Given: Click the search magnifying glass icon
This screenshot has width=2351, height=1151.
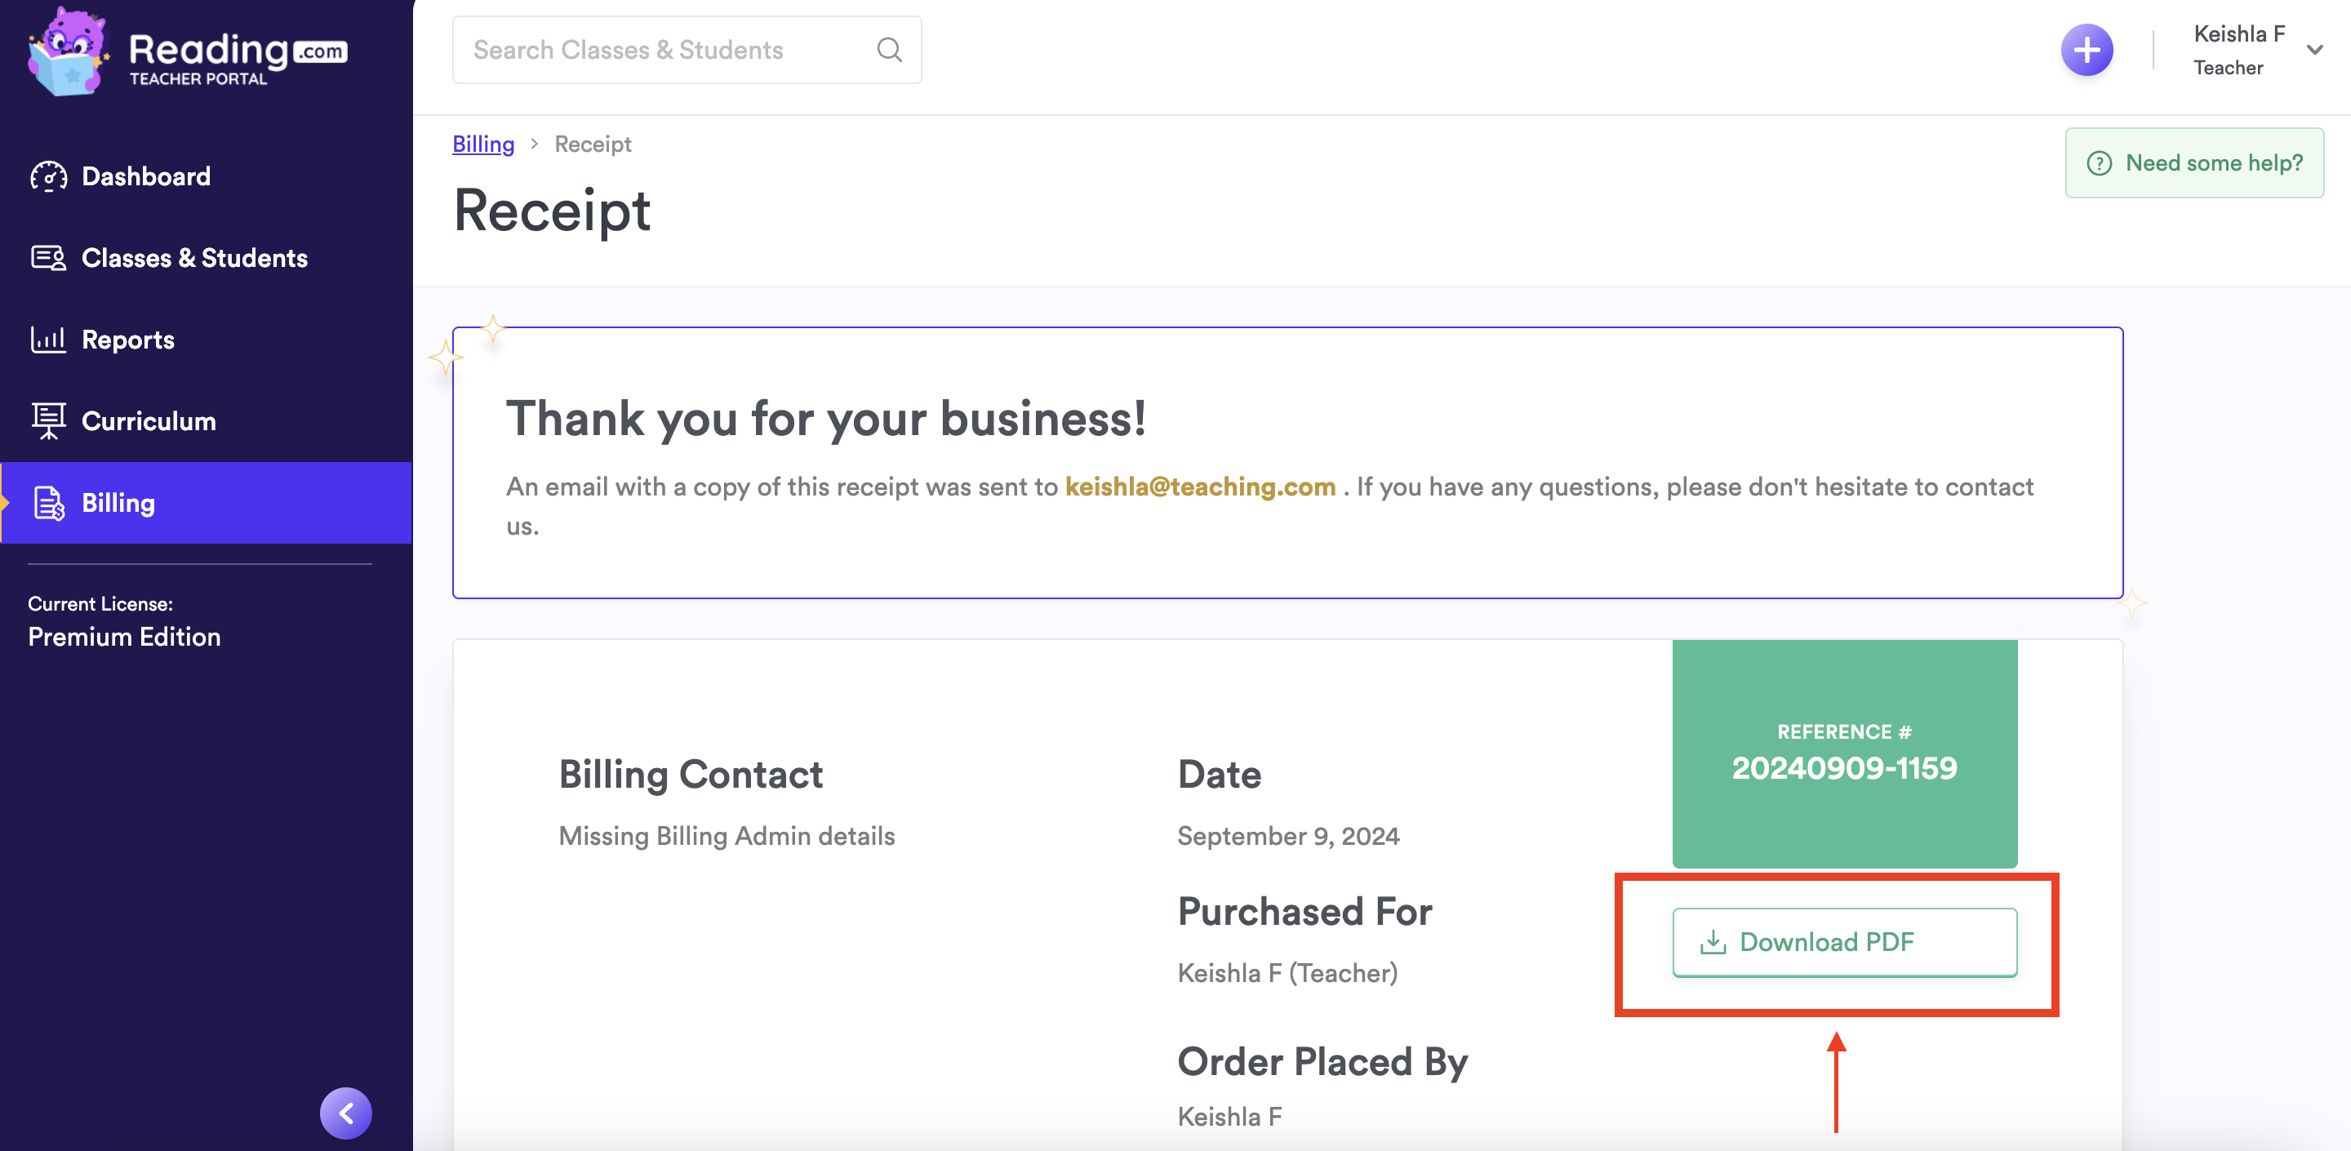Looking at the screenshot, I should click(x=889, y=50).
